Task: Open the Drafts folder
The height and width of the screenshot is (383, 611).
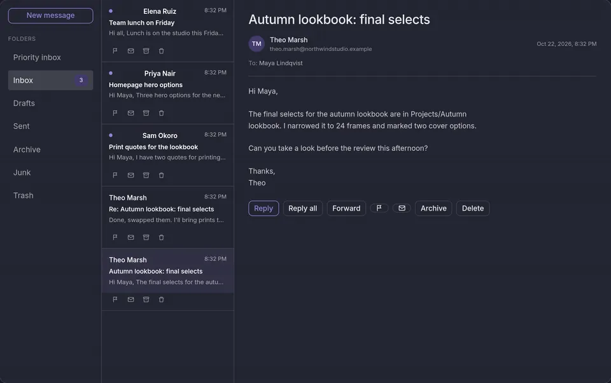Action: (x=51, y=103)
